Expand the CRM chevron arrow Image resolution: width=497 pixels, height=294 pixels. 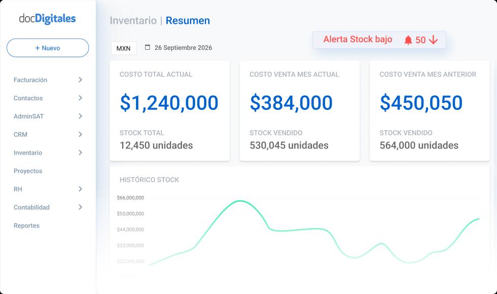pyautogui.click(x=80, y=134)
